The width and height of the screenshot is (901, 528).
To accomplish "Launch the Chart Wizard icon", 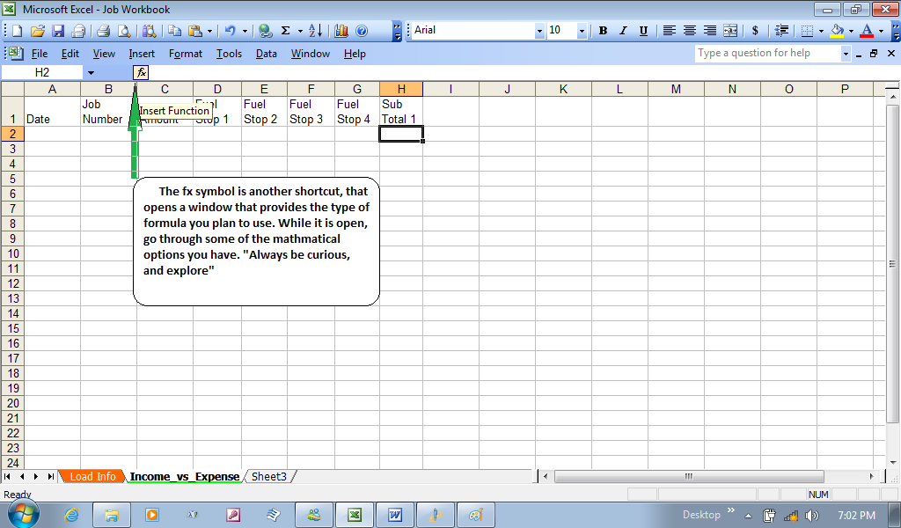I will point(341,31).
